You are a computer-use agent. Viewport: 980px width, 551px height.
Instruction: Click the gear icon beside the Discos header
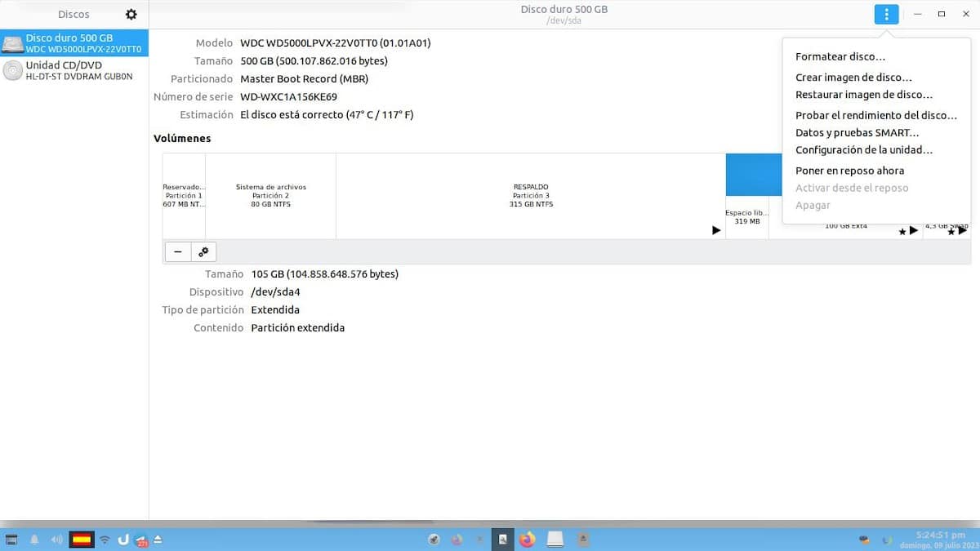coord(131,14)
